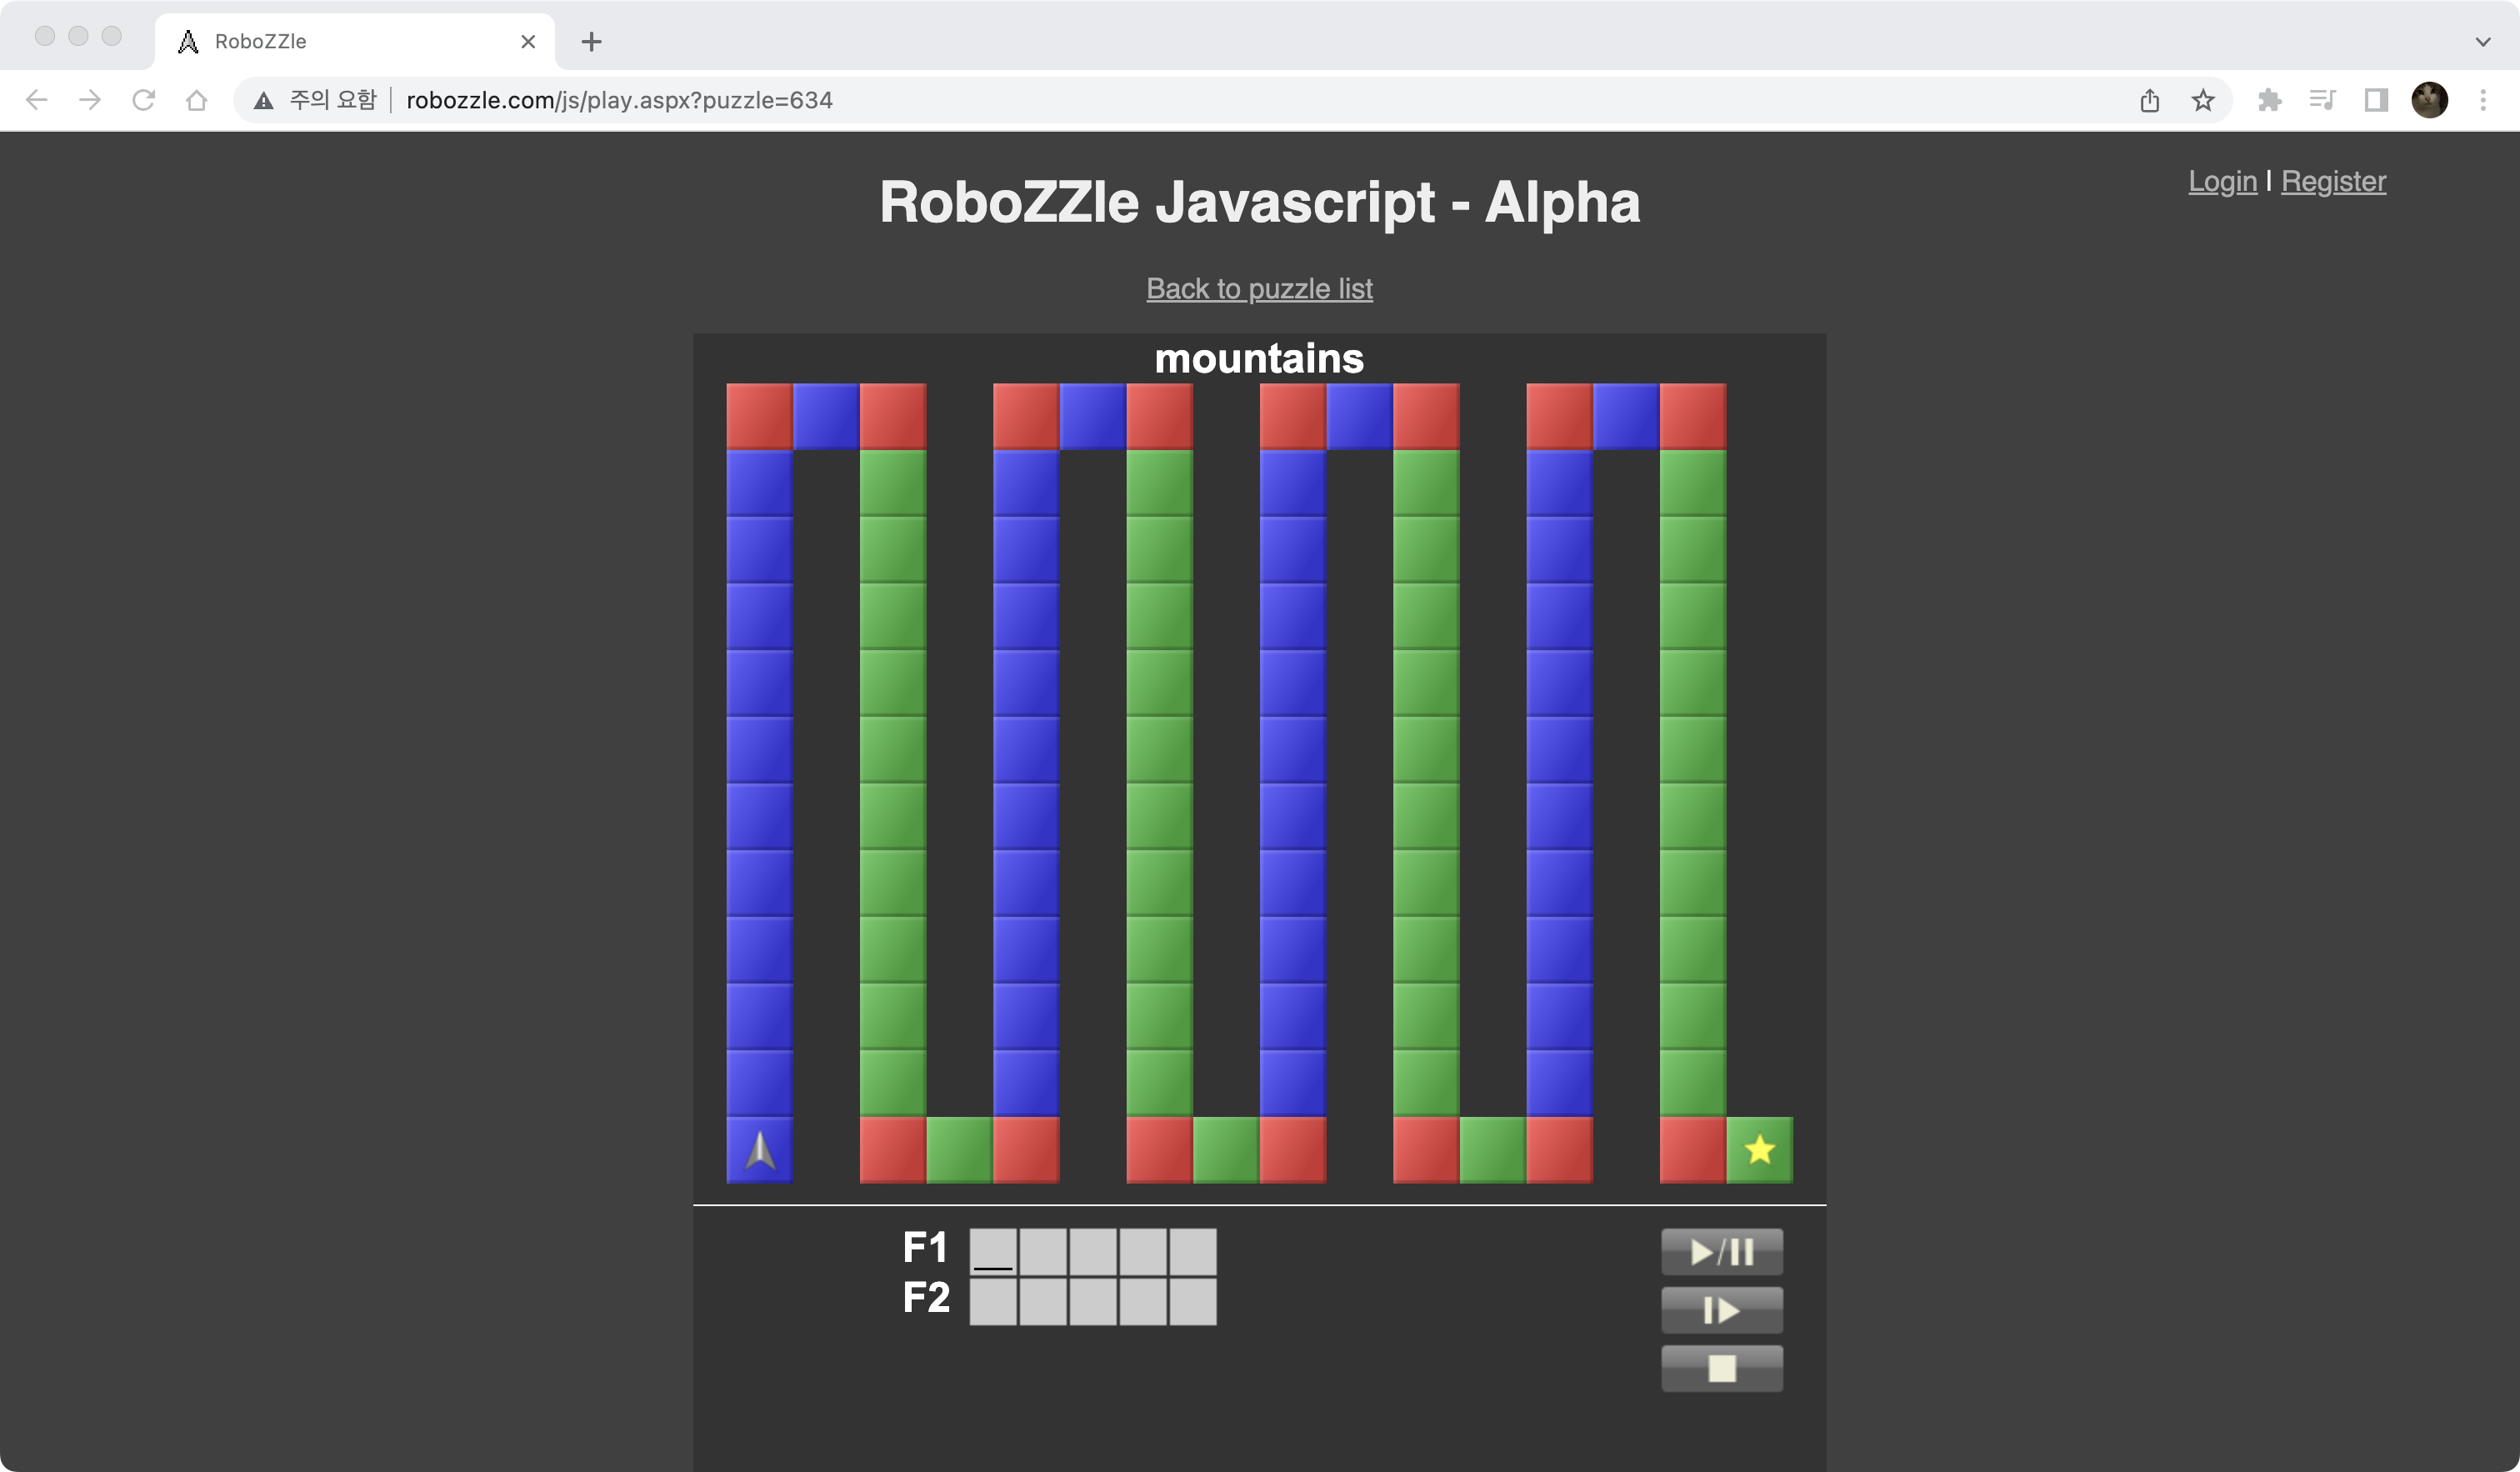Click the red tile left of the star
The height and width of the screenshot is (1472, 2520).
(x=1693, y=1150)
